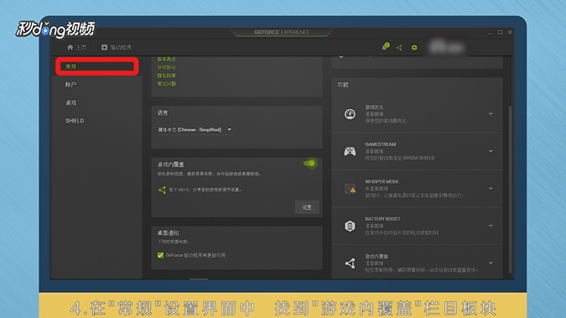This screenshot has width=566, height=318.
Task: Click the GAMESTREAM title text
Action: tap(381, 144)
